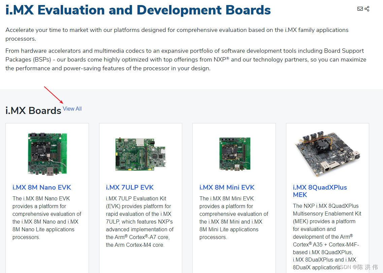Click the share icon near page title
Screen dimensions: 383x273
(366, 9)
